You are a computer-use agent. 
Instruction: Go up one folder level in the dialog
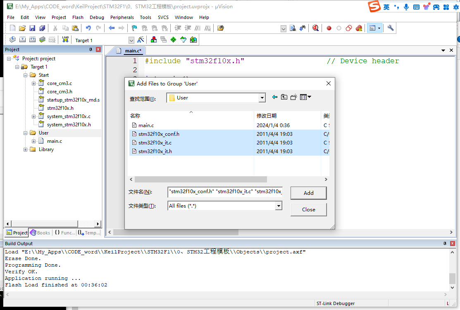coord(284,97)
